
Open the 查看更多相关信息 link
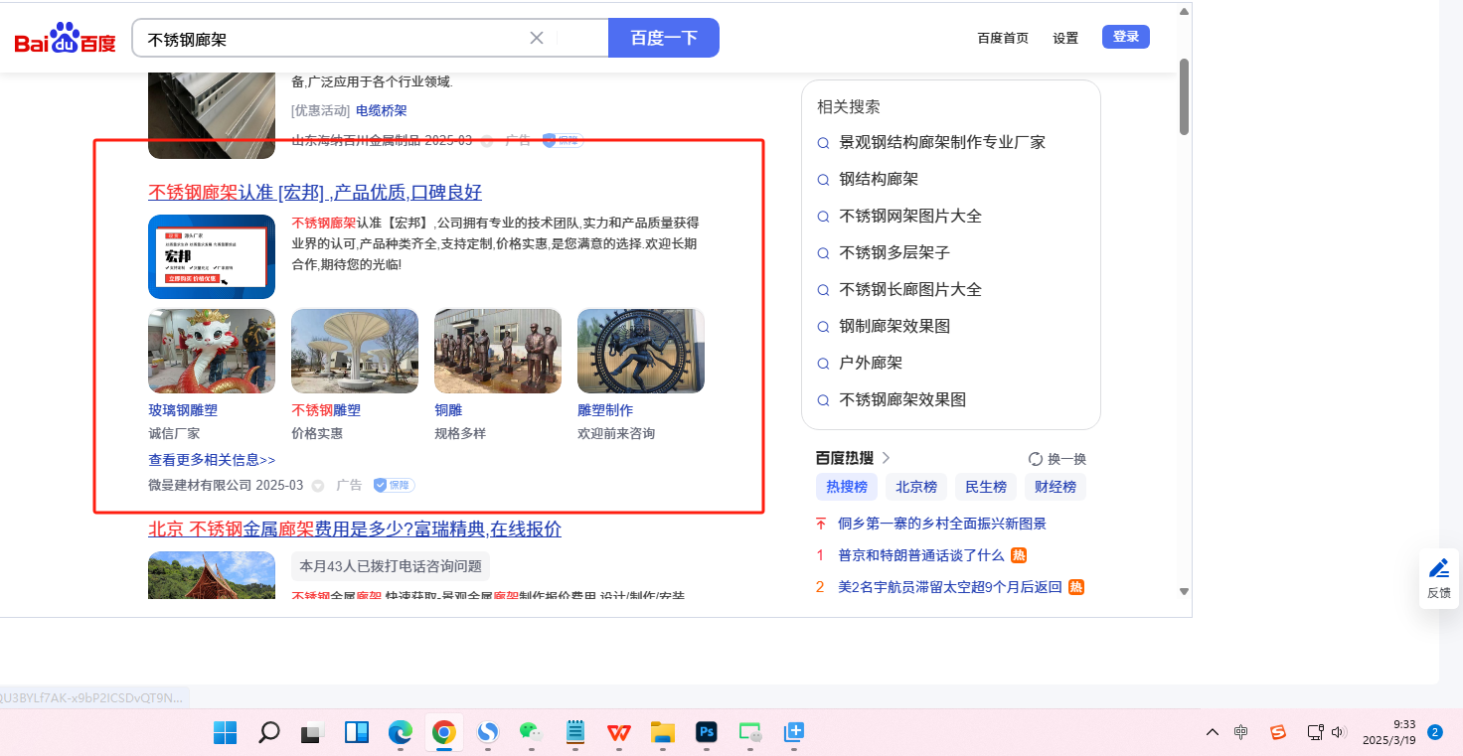[212, 460]
